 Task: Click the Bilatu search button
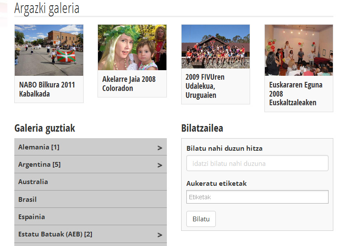pos(201,219)
